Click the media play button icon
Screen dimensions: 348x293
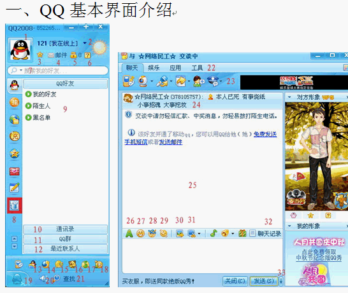tap(98, 264)
